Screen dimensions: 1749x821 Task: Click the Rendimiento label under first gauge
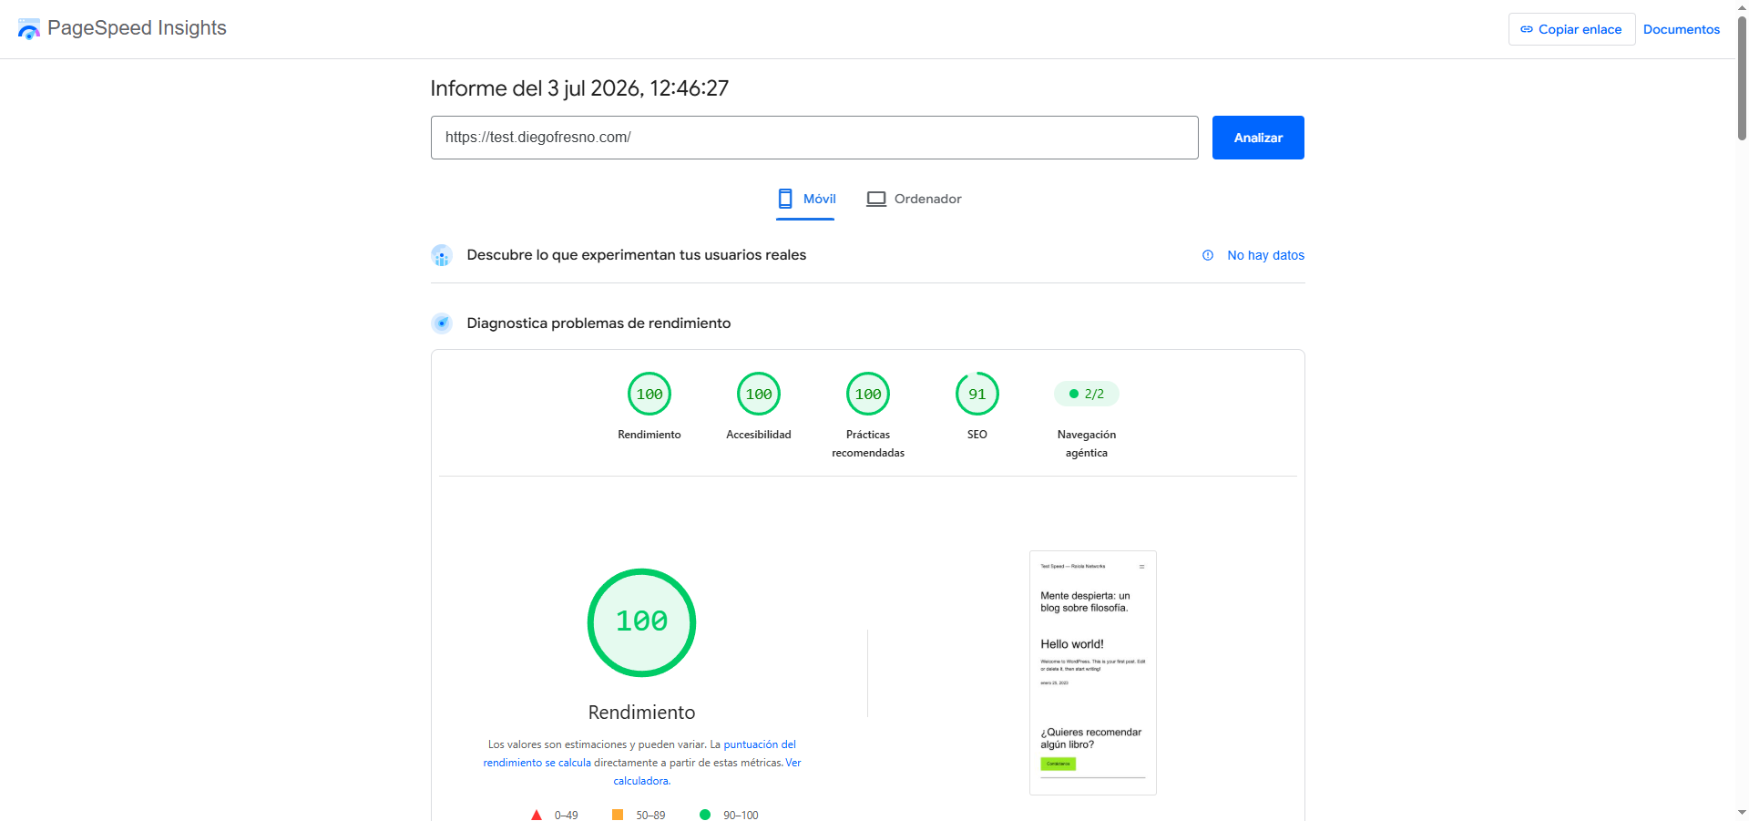click(649, 435)
